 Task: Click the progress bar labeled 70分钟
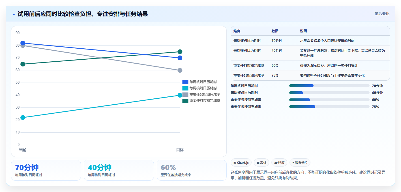(329, 86)
